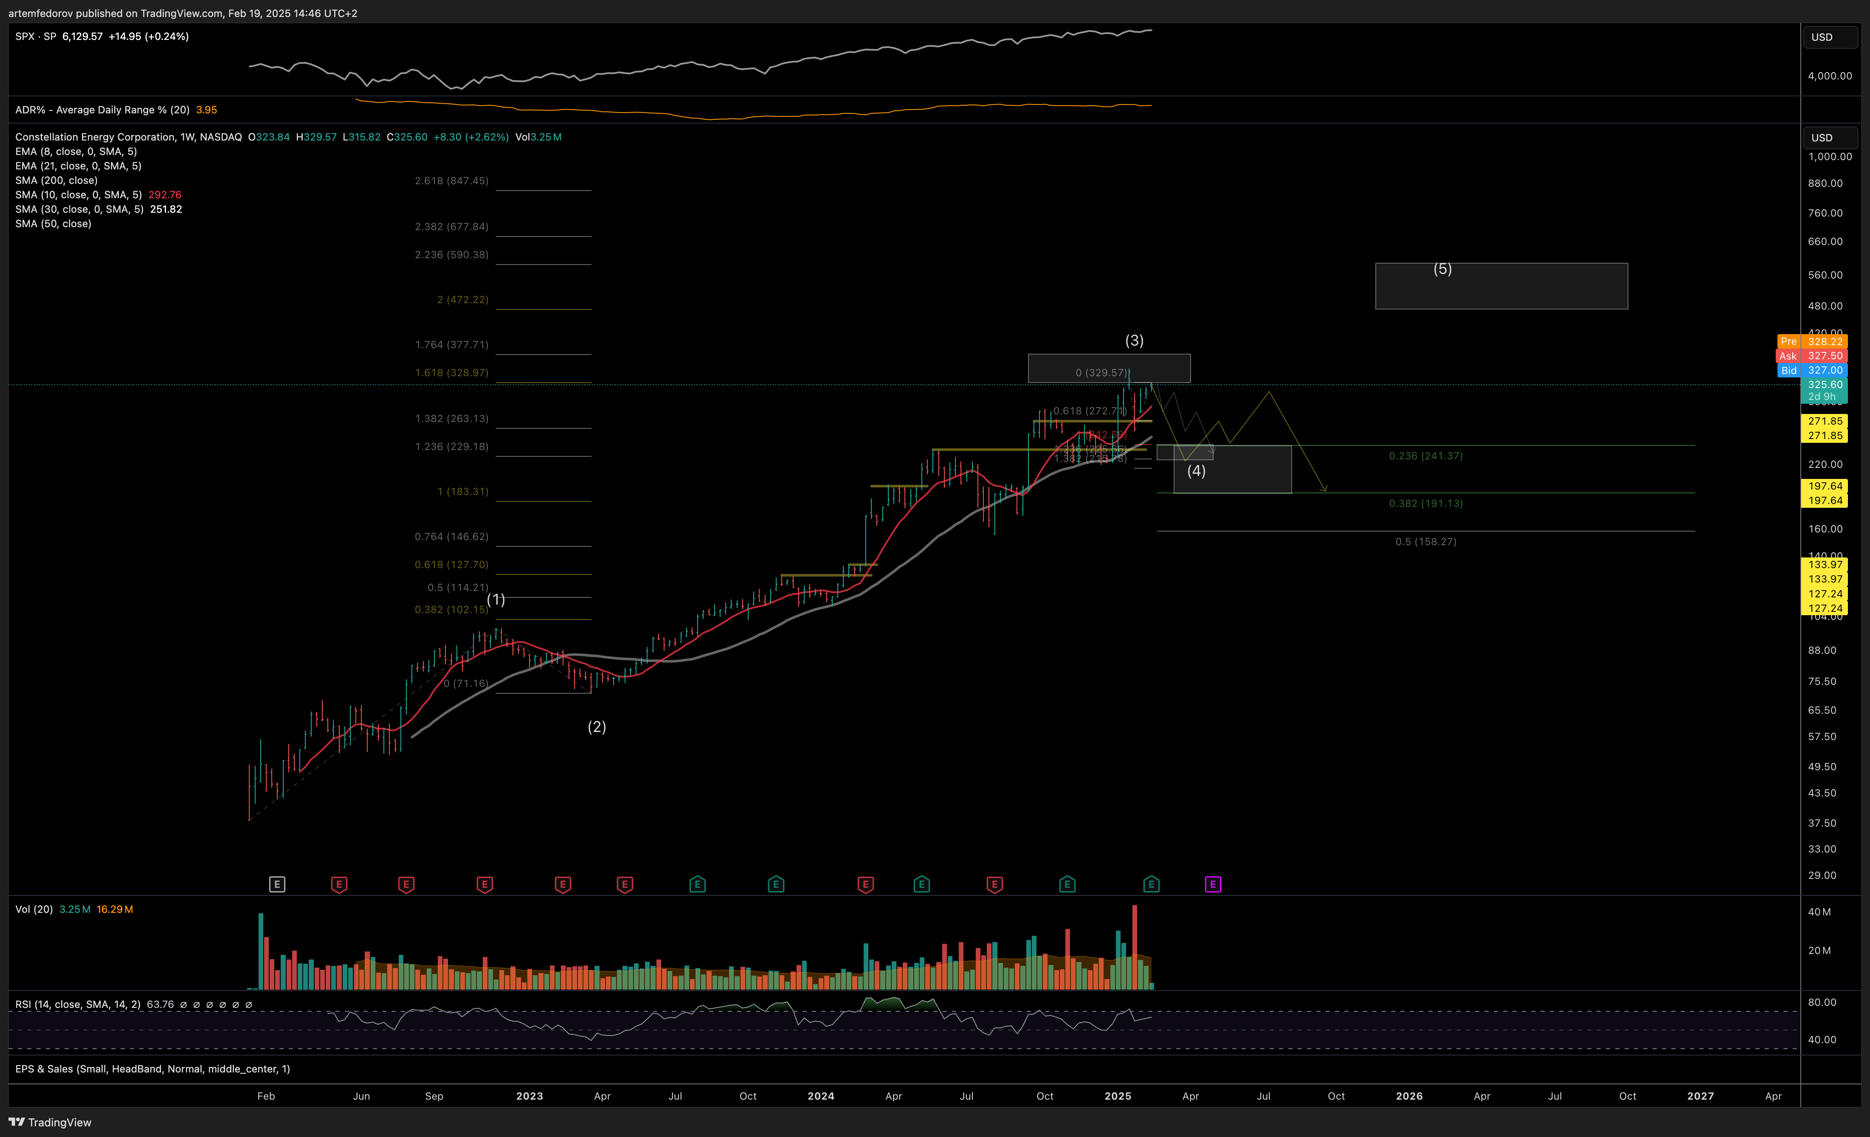Image resolution: width=1870 pixels, height=1137 pixels.
Task: Select the EPS & Sales indicator legend
Action: point(152,1069)
